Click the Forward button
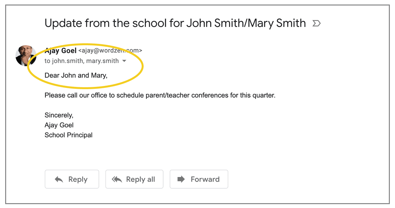This screenshot has width=395, height=208. pos(199,179)
